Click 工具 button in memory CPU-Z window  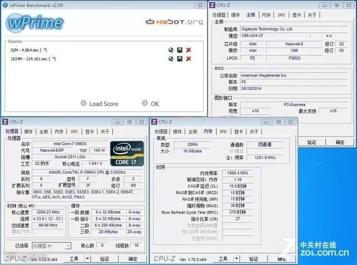[223, 259]
